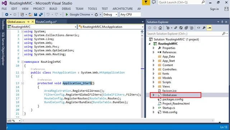230x130 pixels.
Task: Select favicon.ico in Solution Explorer
Action: [169, 91]
